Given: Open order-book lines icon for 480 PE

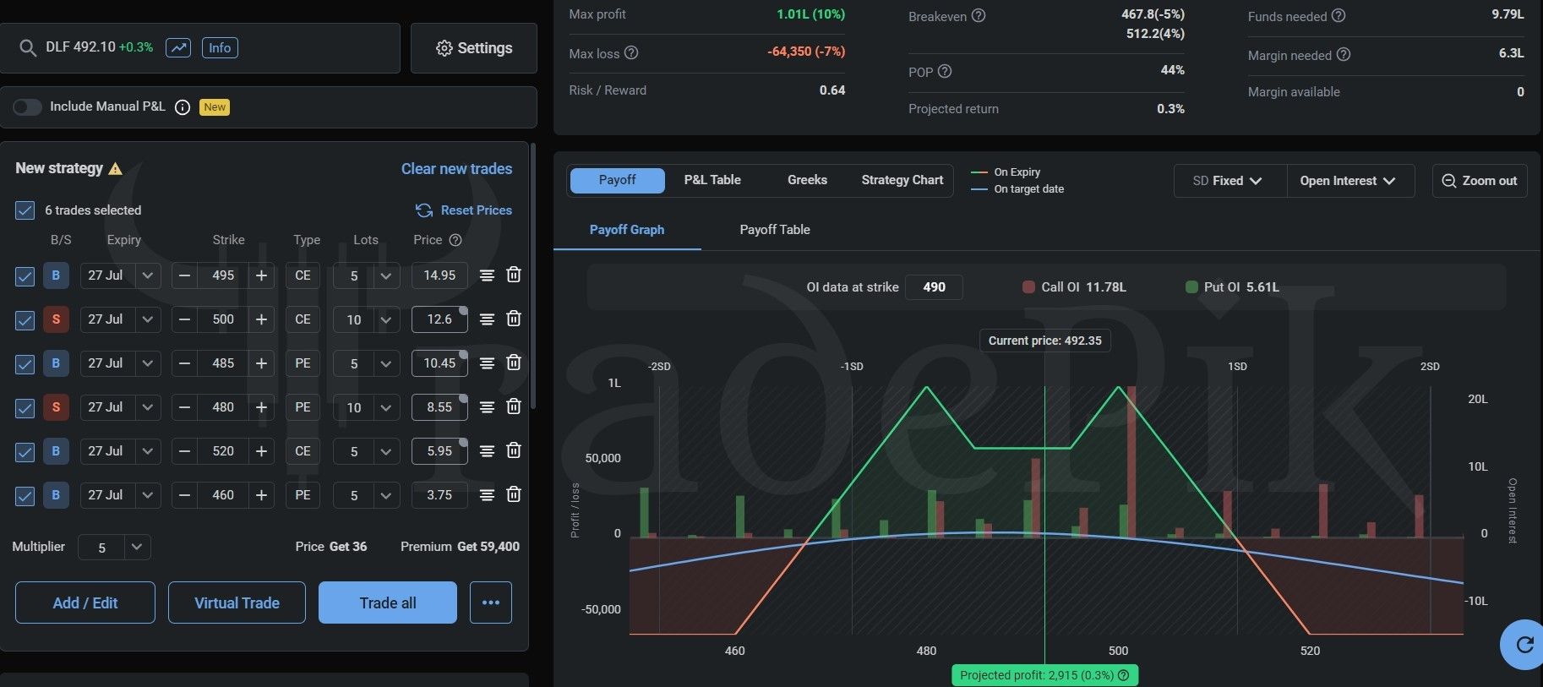Looking at the screenshot, I should [487, 407].
